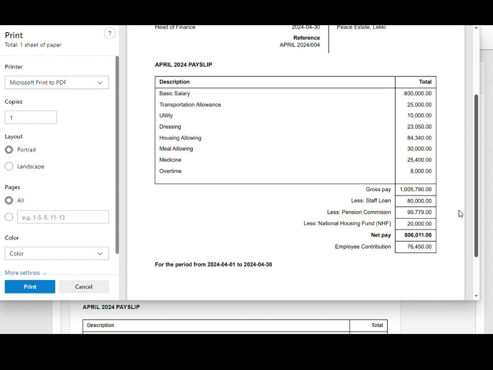493x370 pixels.
Task: Click the Medicine amount 25,400.00
Action: point(419,160)
